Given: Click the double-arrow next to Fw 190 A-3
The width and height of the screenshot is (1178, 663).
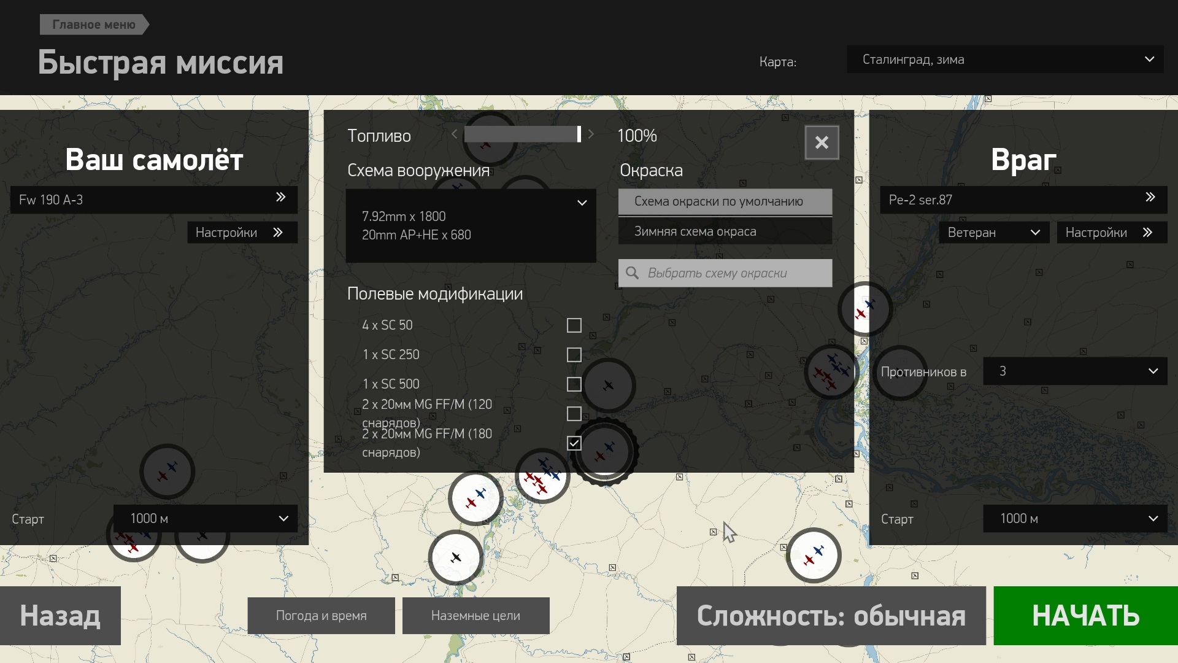Looking at the screenshot, I should pyautogui.click(x=280, y=198).
